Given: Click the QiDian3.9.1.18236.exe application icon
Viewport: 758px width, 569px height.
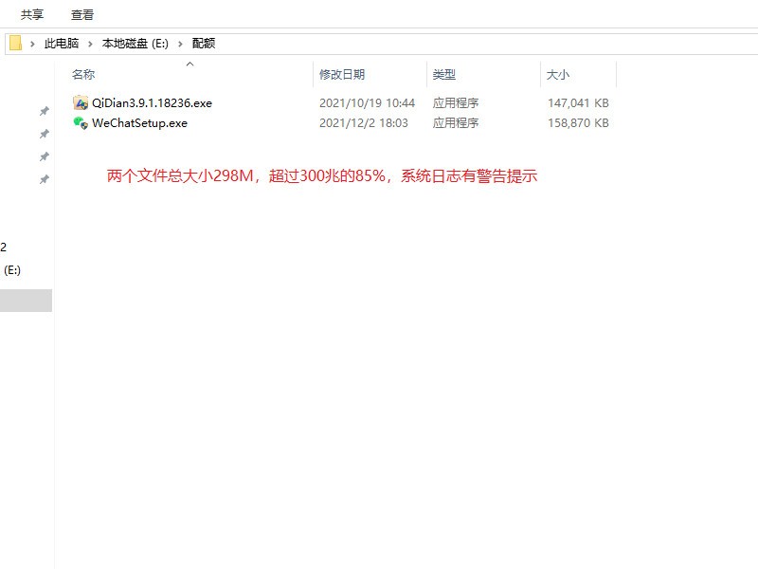Looking at the screenshot, I should [x=81, y=102].
